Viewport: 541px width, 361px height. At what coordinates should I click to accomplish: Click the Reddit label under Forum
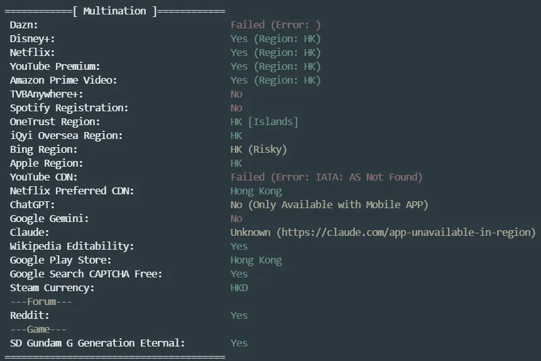[x=30, y=316]
